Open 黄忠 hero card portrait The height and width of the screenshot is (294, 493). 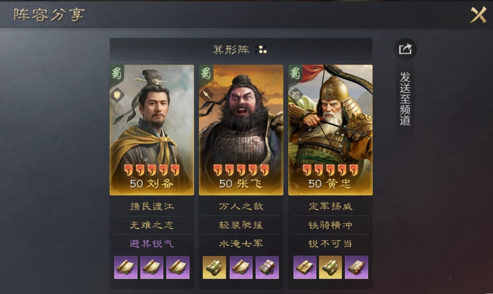[330, 130]
